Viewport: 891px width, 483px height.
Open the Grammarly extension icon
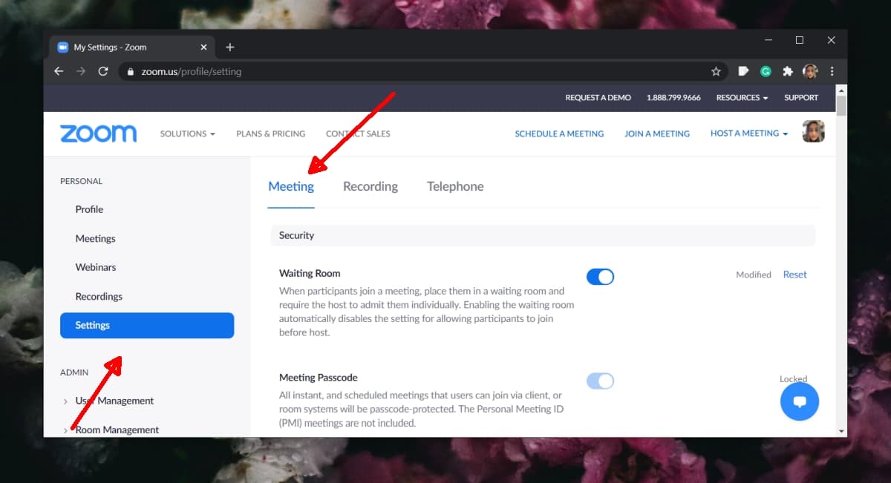[766, 72]
